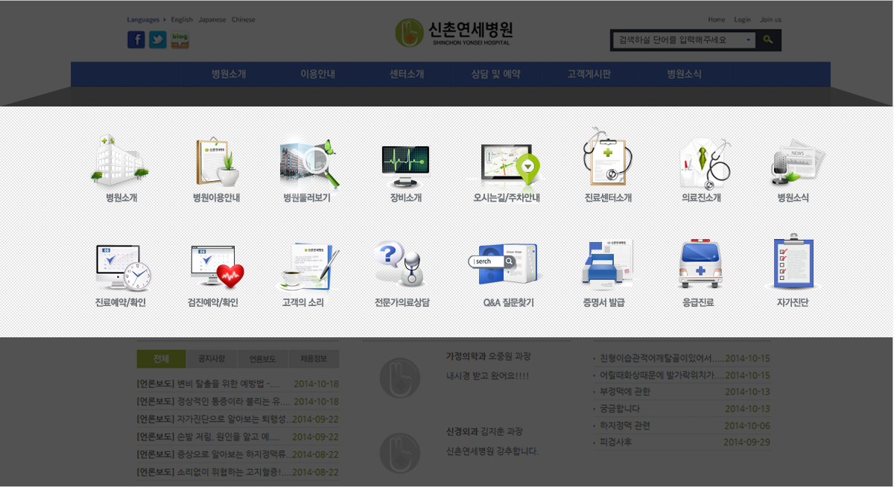This screenshot has height=487, width=894.
Task: Choose the 병원소식 microphone news icon
Action: (797, 162)
